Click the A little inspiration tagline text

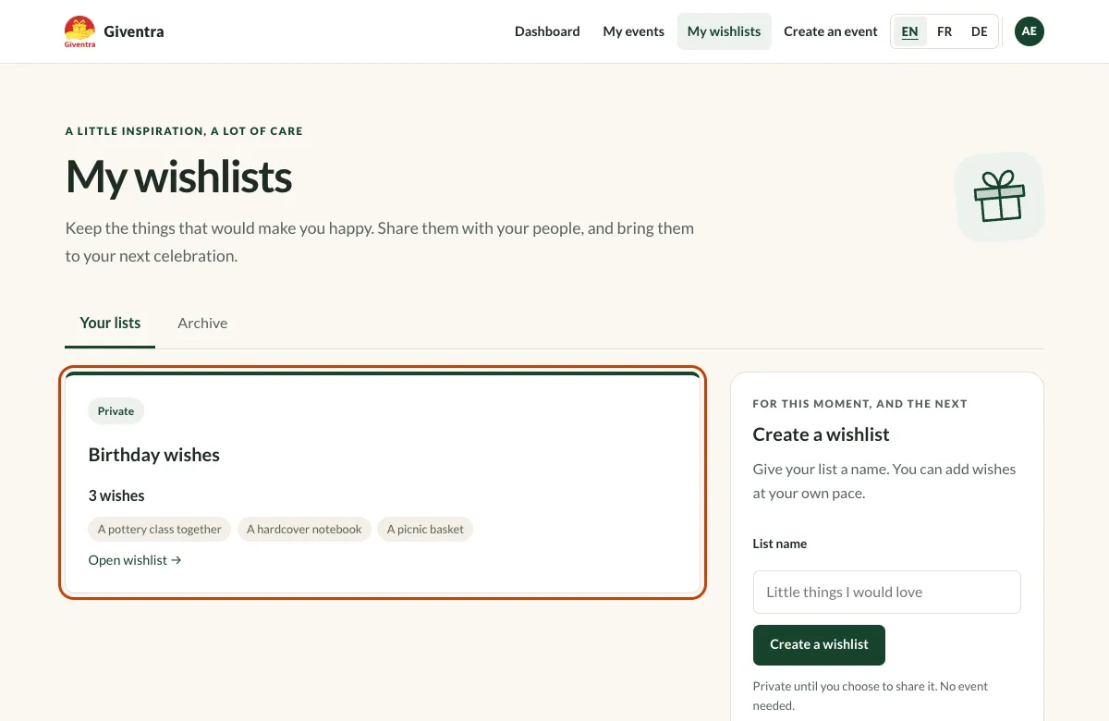(184, 131)
